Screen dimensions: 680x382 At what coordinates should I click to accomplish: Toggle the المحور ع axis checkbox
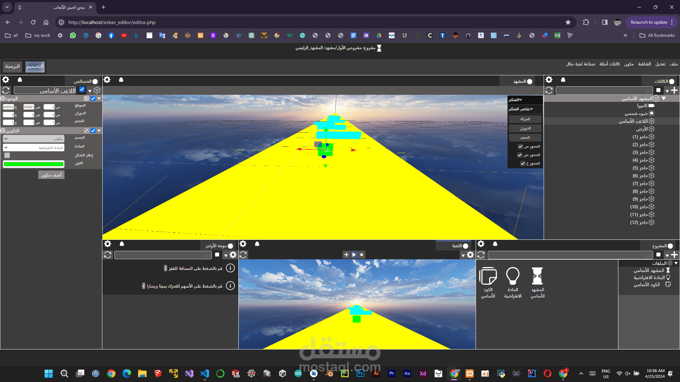click(x=522, y=163)
